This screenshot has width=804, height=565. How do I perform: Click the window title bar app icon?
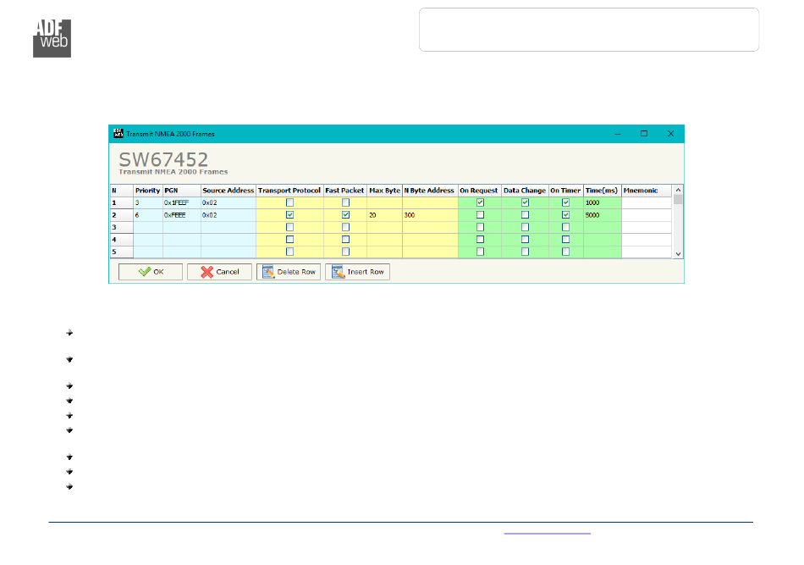pos(118,134)
